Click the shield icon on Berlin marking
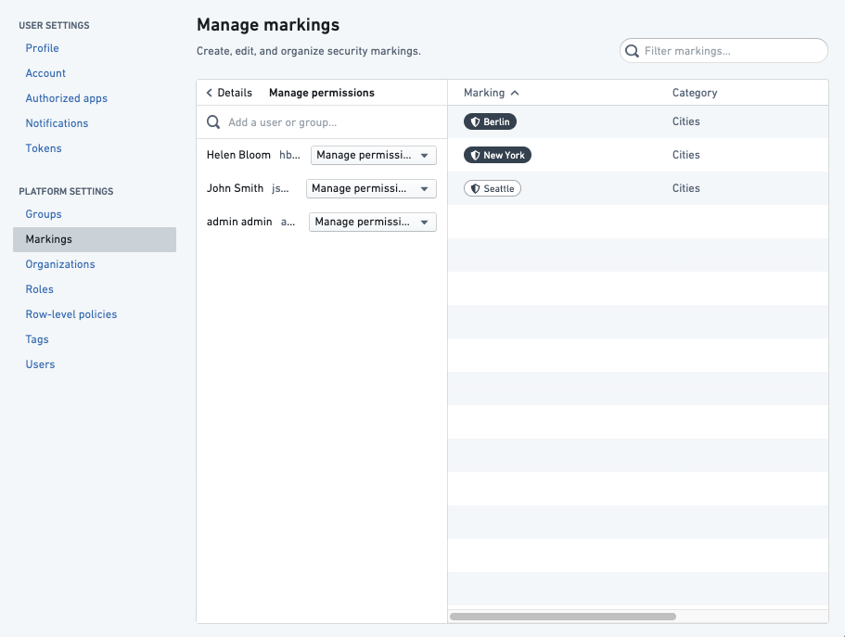Screen dimensions: 845x637 475,121
